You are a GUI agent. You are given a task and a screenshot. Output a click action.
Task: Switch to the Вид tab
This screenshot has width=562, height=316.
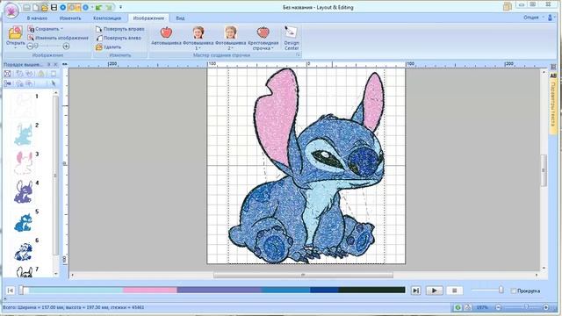[x=180, y=18]
